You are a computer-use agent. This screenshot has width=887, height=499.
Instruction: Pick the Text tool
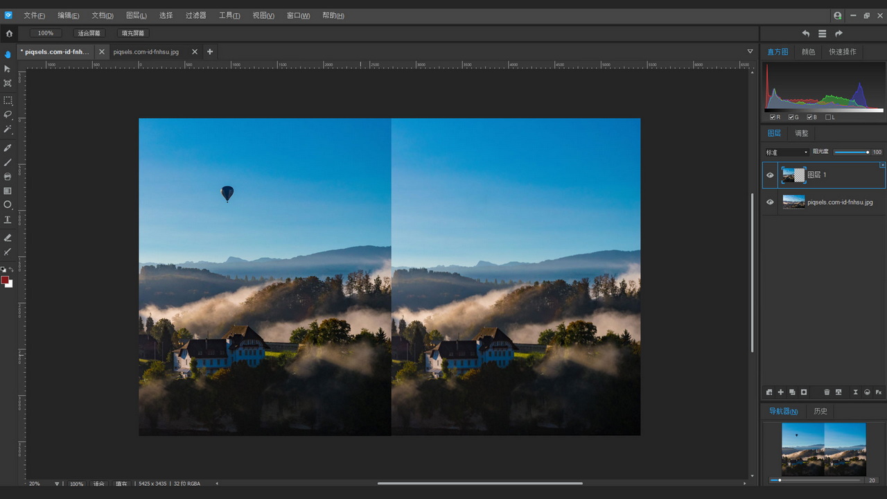click(8, 220)
